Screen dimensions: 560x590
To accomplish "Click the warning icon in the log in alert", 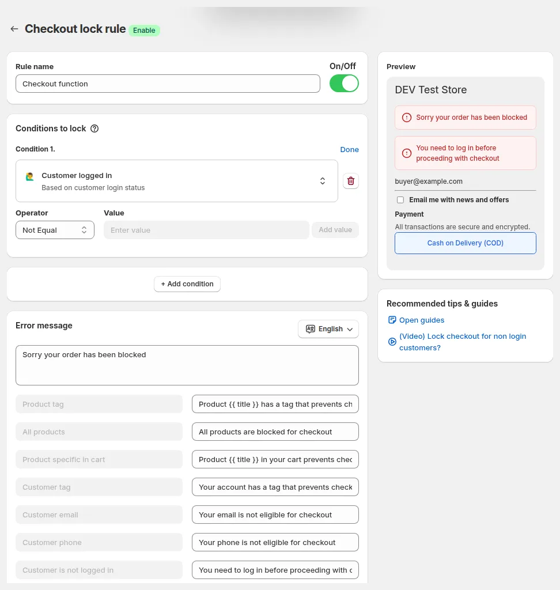I will pyautogui.click(x=406, y=153).
